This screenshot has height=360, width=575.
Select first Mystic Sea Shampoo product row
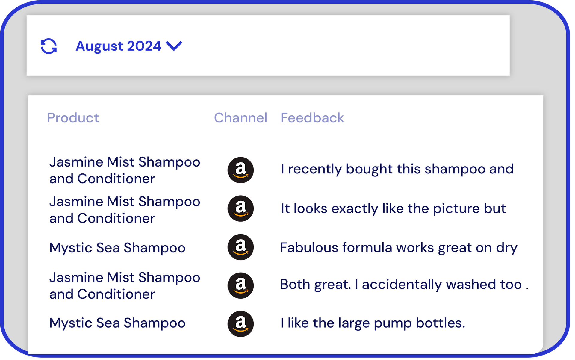pyautogui.click(x=117, y=248)
